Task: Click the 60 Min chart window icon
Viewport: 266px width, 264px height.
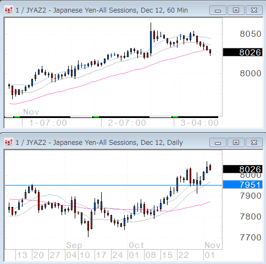Action: pos(9,10)
